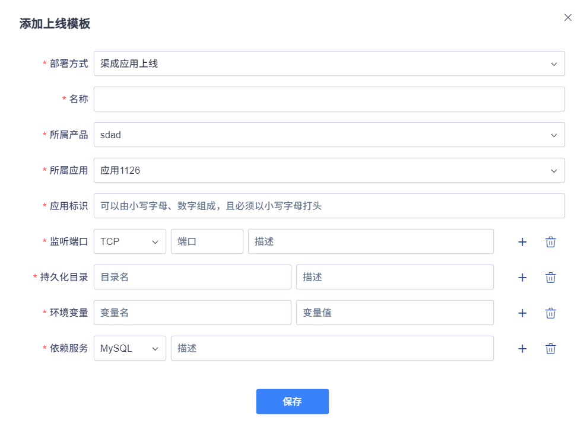Open the 部署方式 dropdown

(329, 63)
